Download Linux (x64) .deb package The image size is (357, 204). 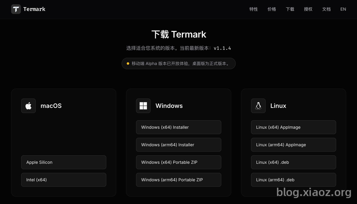(x=293, y=162)
